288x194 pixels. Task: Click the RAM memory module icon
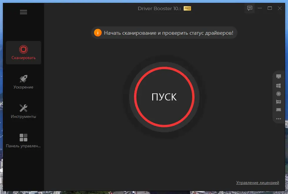278,110
